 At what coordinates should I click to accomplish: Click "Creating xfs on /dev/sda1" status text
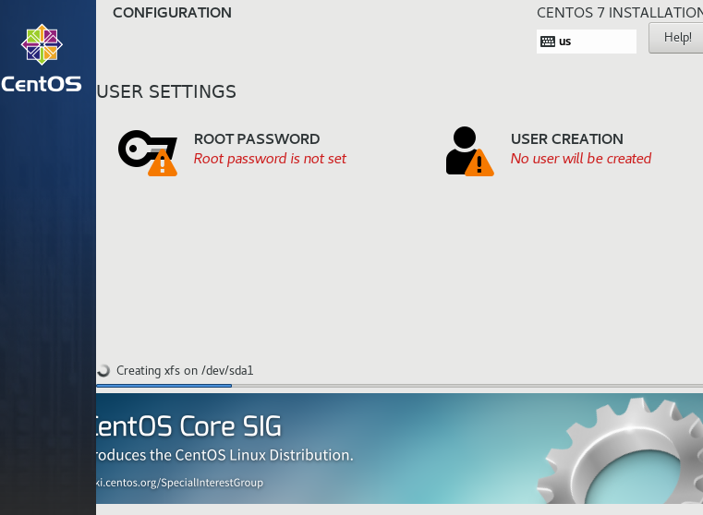[x=185, y=371]
